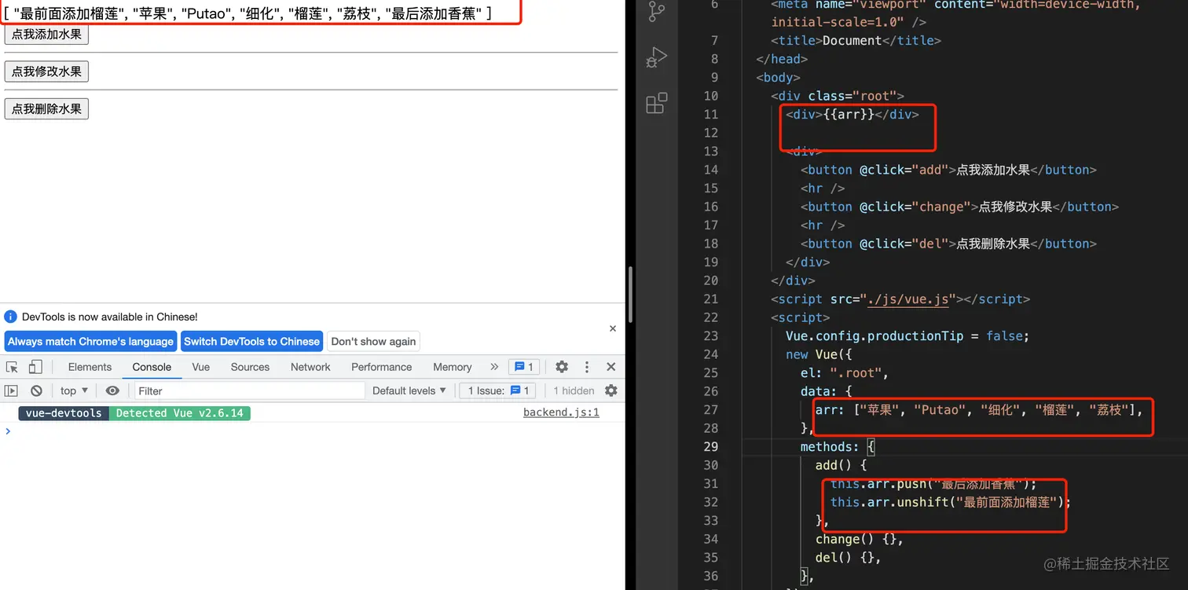
Task: Switch to the Sources tab
Action: pos(250,367)
